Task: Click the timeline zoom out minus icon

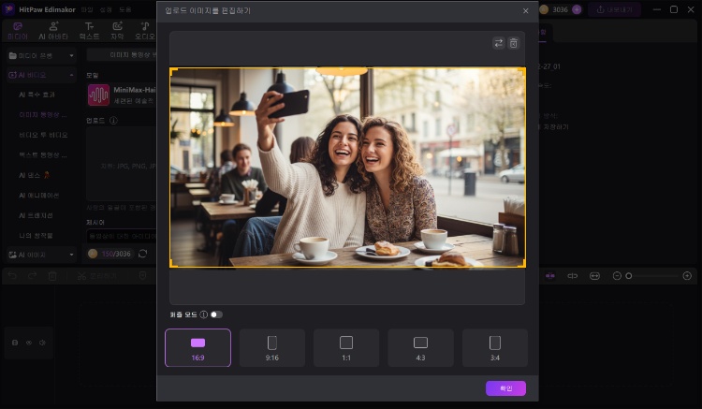Action: pos(617,276)
